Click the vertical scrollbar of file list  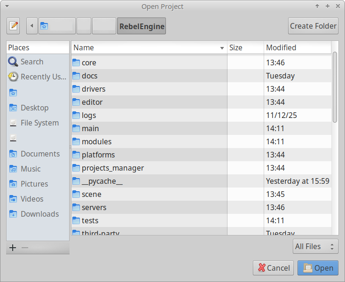pos(335,87)
